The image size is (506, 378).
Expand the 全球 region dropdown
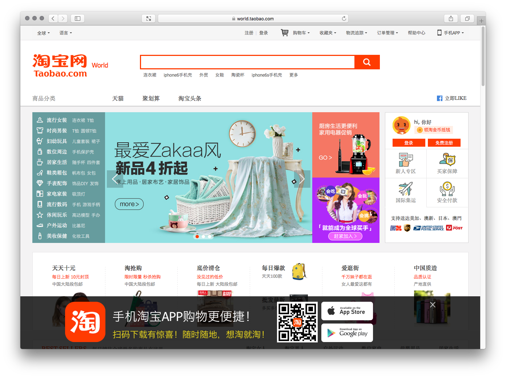click(43, 33)
